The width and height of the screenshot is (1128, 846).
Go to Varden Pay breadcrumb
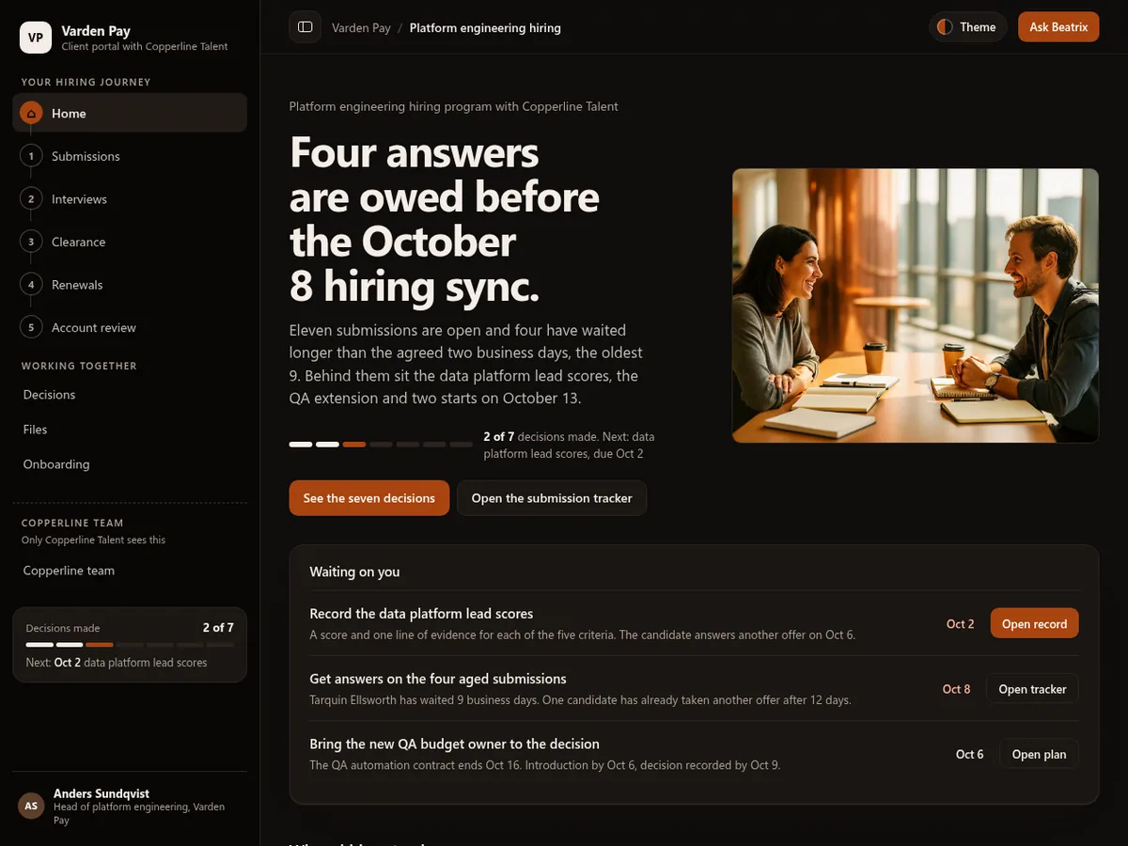pyautogui.click(x=361, y=28)
